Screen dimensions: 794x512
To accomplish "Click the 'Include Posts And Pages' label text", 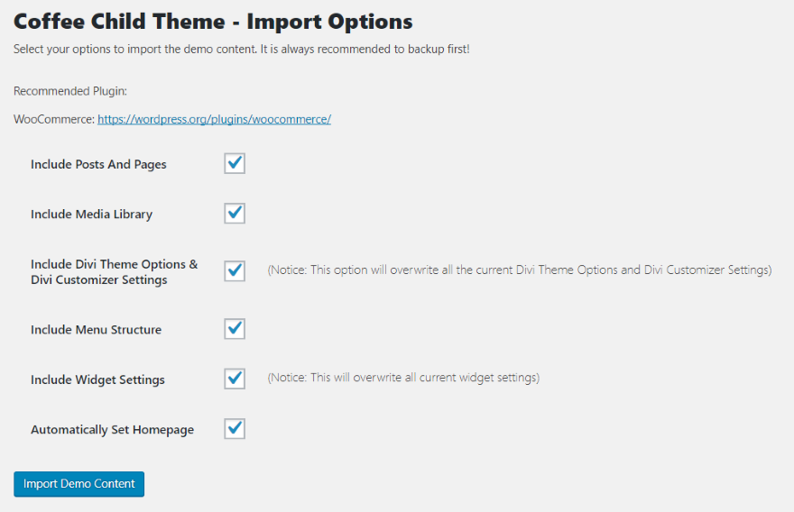I will pyautogui.click(x=98, y=165).
